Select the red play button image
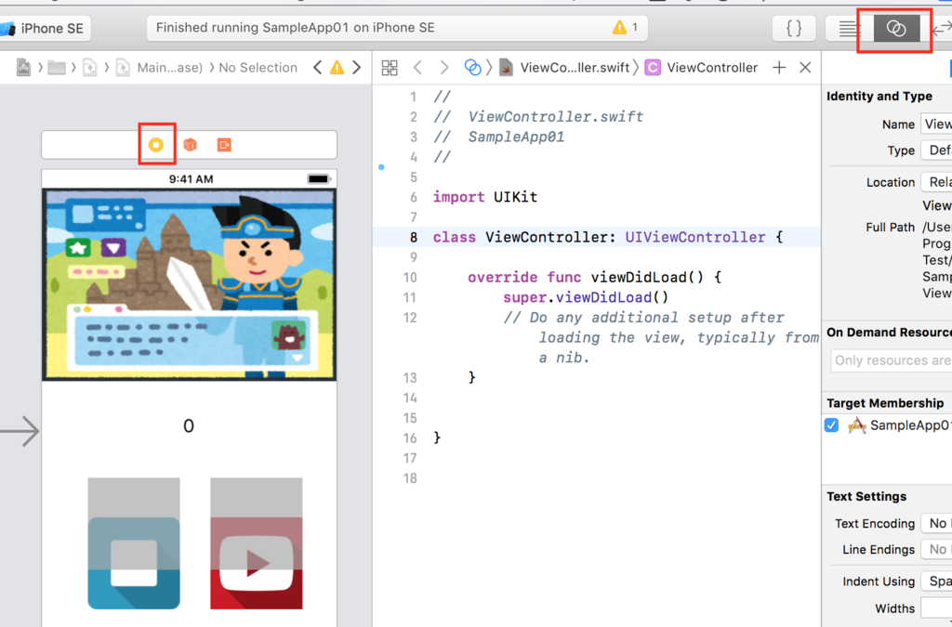 point(257,543)
